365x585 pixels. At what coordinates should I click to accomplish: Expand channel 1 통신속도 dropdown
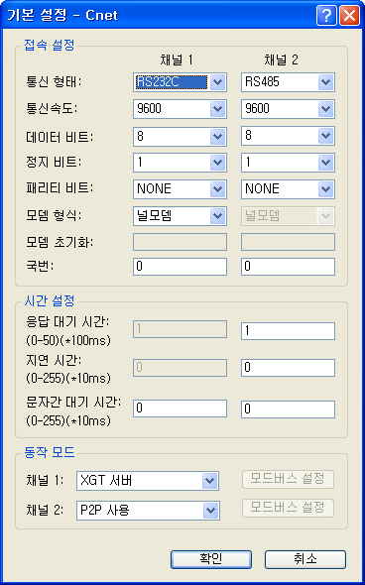180,109
